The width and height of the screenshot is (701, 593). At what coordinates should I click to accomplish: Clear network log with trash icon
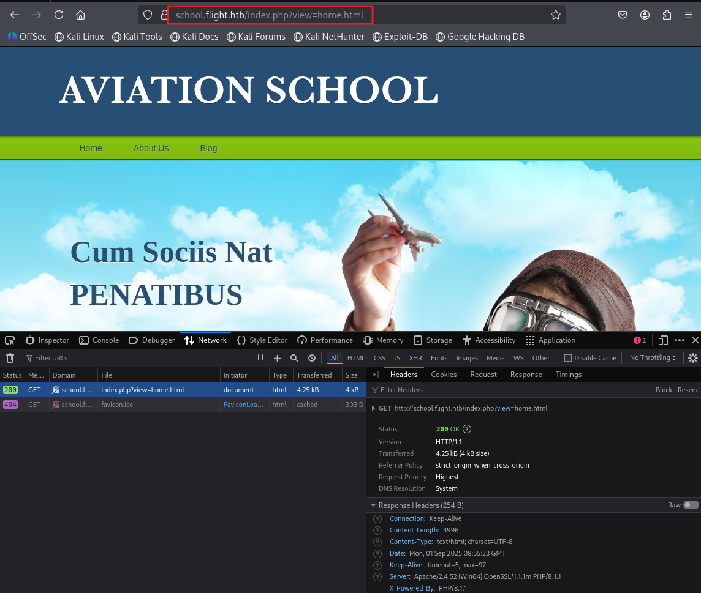(10, 358)
